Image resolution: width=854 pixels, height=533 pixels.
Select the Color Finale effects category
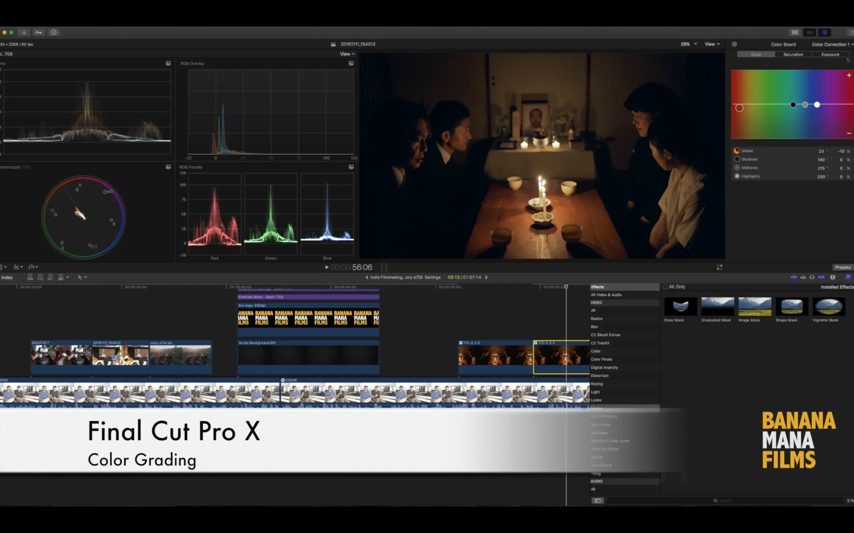[601, 359]
